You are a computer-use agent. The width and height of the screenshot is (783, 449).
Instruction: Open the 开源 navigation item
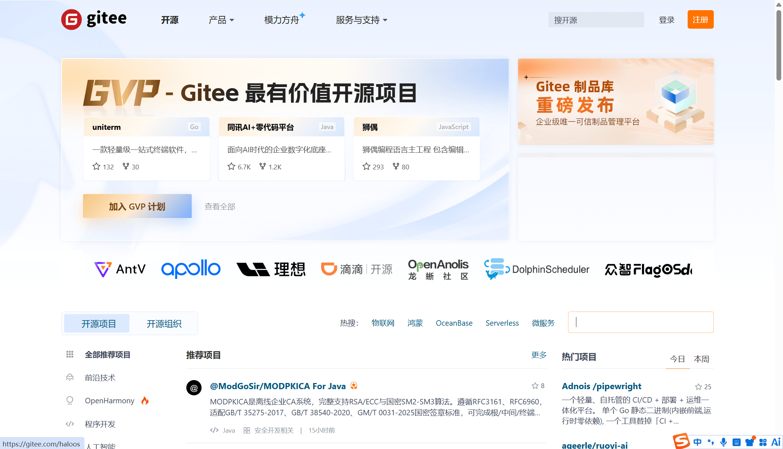pyautogui.click(x=170, y=20)
